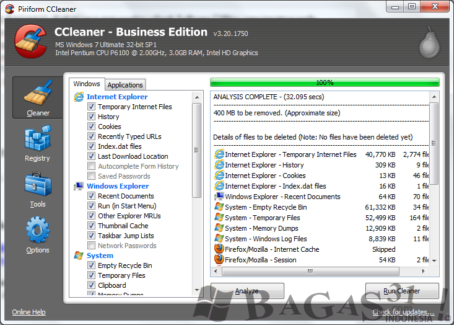Toggle Recently Typed URLs checkbox
Viewport: 454px width, 325px height.
(91, 136)
